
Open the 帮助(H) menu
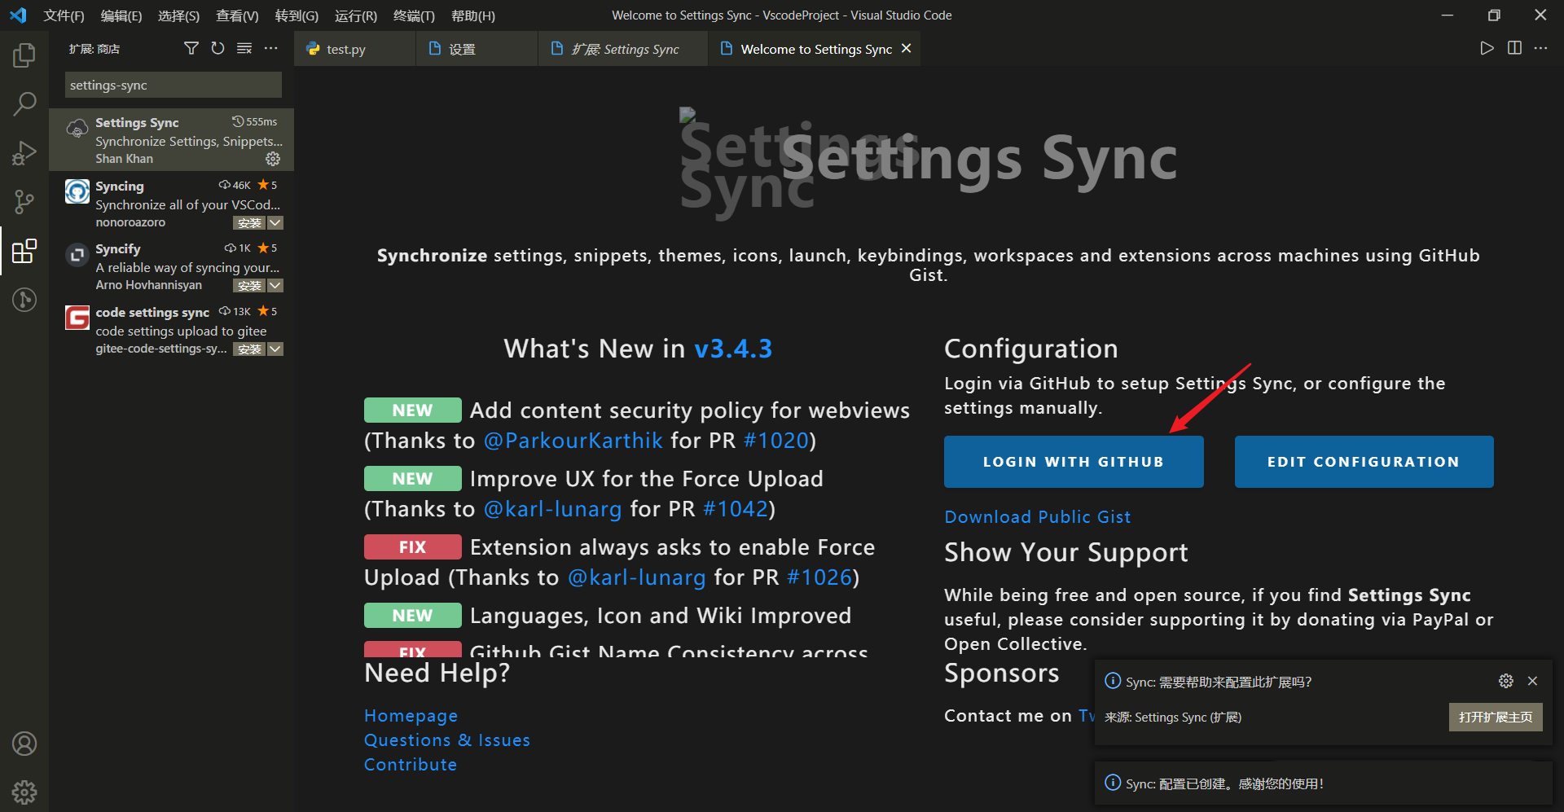[473, 15]
